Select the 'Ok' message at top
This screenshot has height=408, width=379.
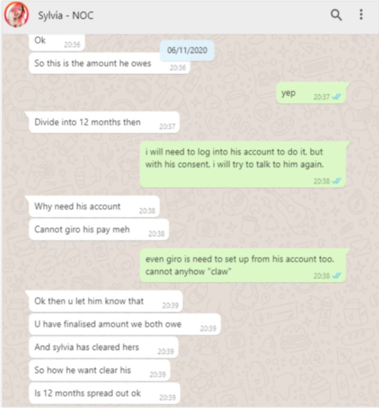pos(57,41)
